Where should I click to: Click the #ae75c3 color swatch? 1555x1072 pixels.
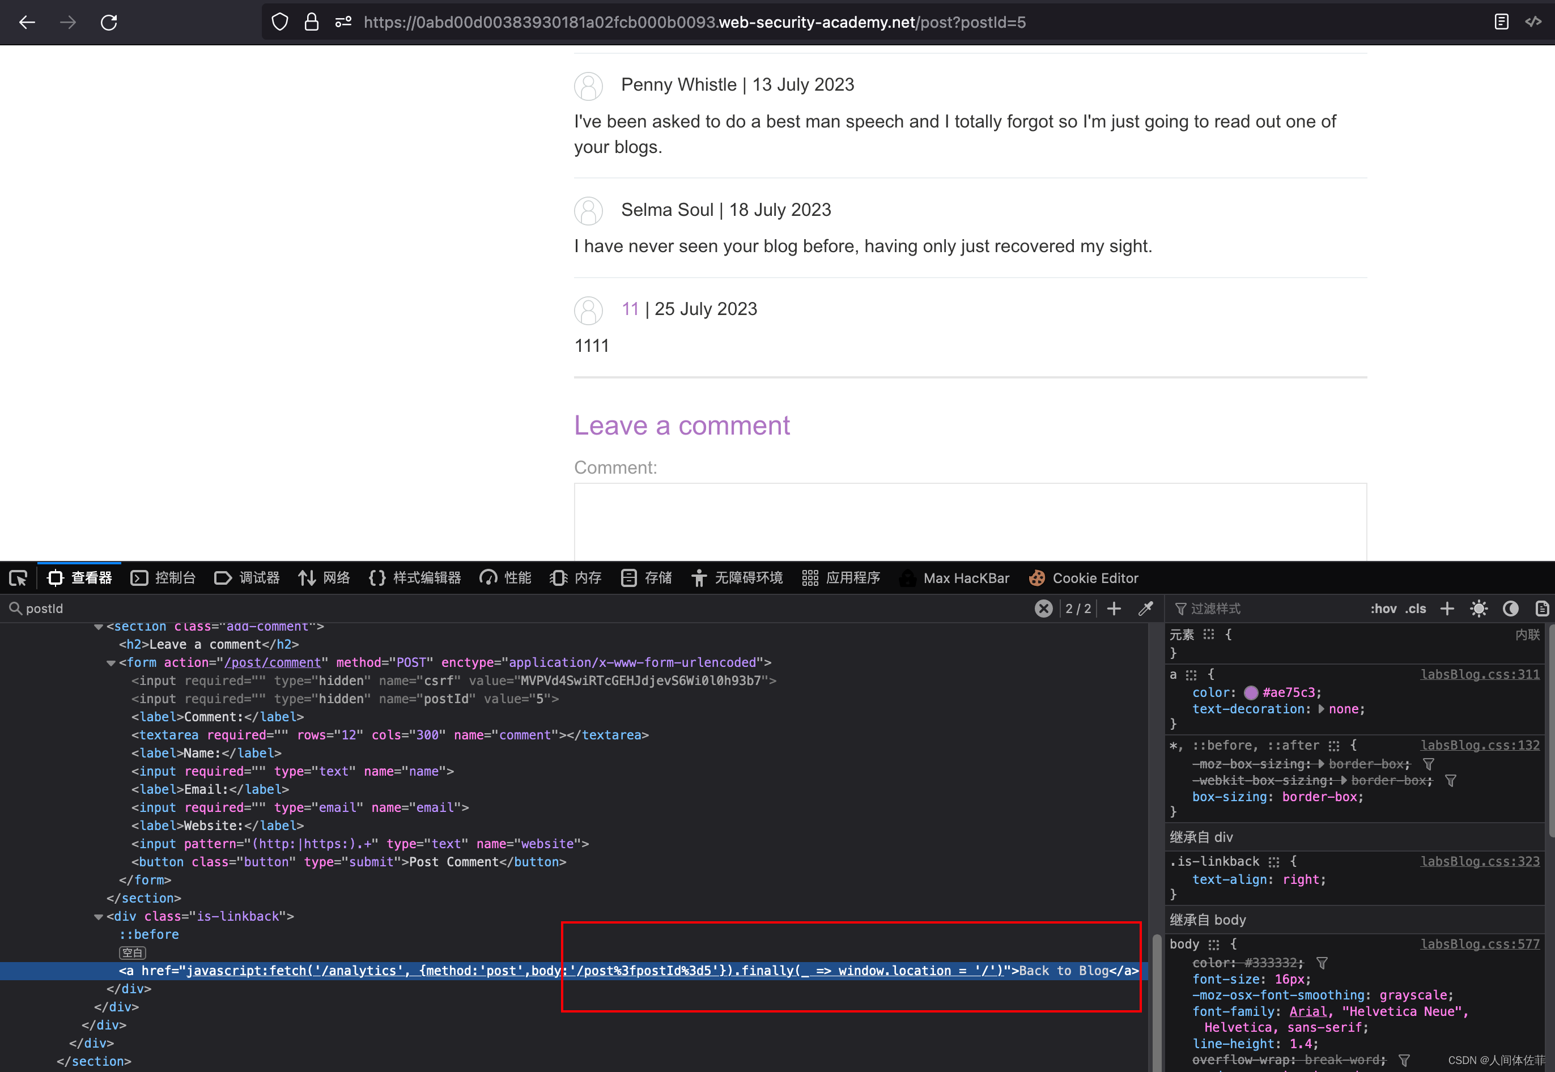pyautogui.click(x=1251, y=692)
